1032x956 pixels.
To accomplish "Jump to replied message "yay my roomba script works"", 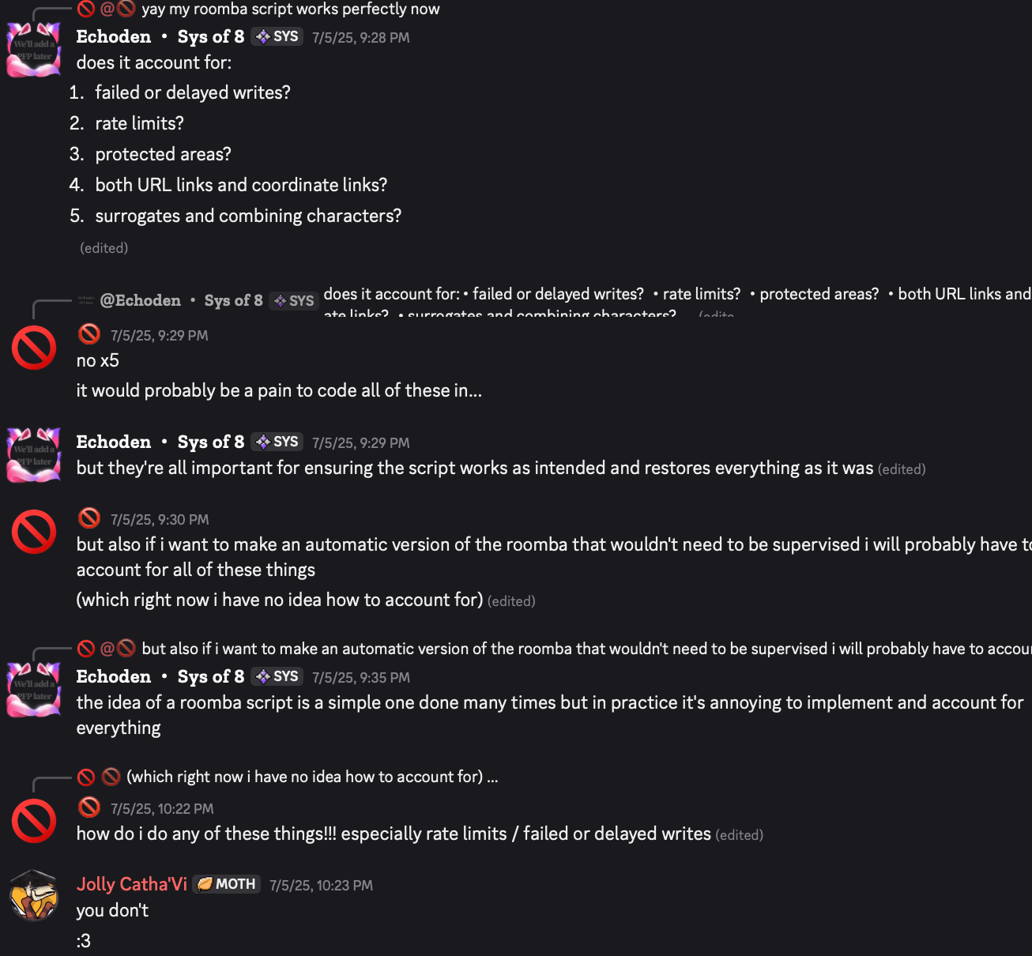I will [x=290, y=9].
